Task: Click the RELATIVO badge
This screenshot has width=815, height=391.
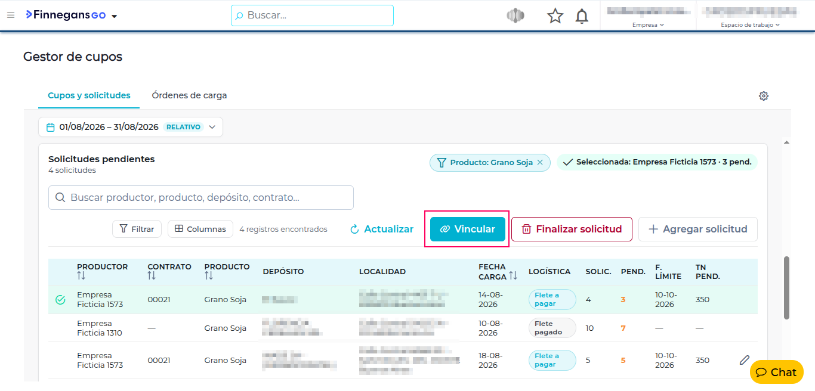Action: coord(184,127)
